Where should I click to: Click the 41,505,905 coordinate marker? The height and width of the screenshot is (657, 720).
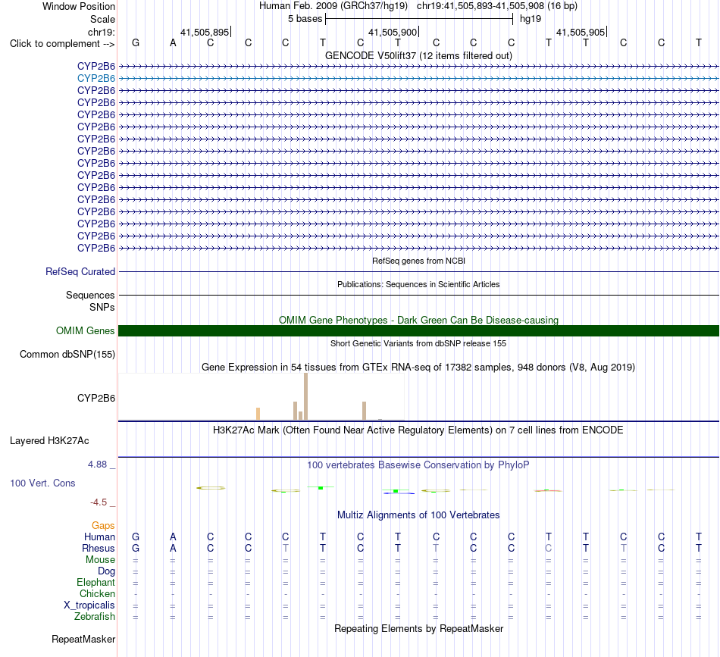(x=581, y=32)
